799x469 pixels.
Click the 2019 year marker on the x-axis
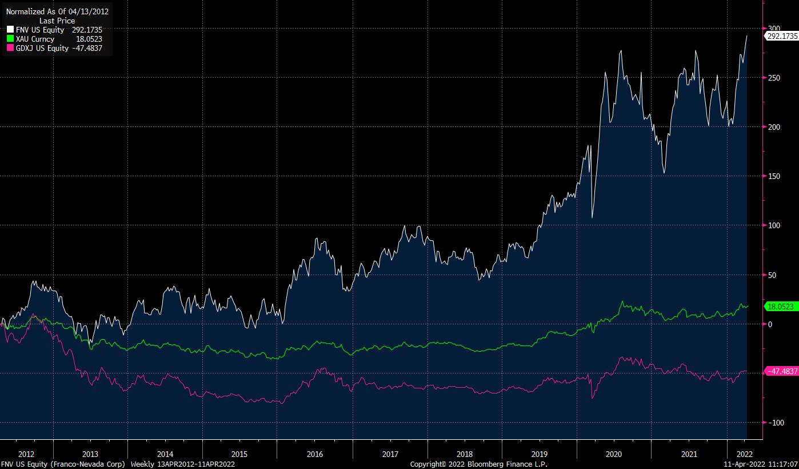(x=539, y=454)
